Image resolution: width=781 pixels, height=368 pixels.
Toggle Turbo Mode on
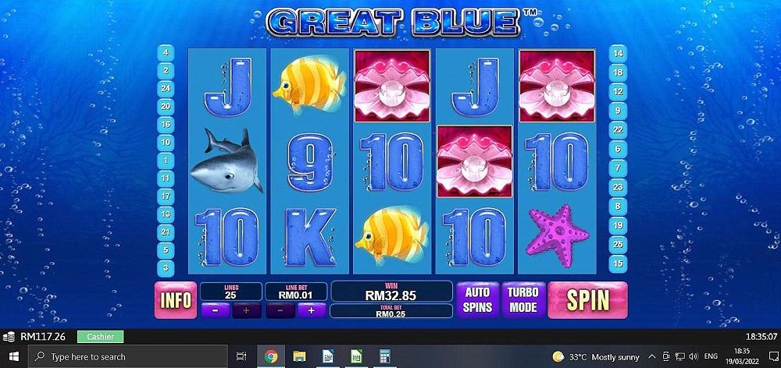point(523,300)
